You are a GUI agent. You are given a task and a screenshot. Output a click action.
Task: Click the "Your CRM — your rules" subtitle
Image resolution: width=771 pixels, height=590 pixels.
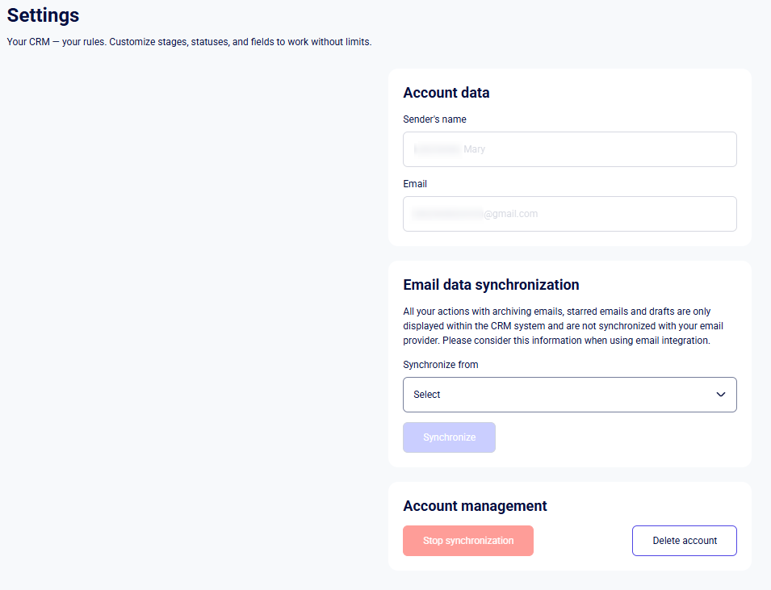(189, 42)
